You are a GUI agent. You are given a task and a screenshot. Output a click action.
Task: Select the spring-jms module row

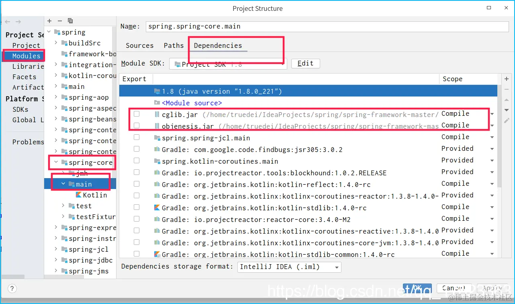pyautogui.click(x=80, y=271)
